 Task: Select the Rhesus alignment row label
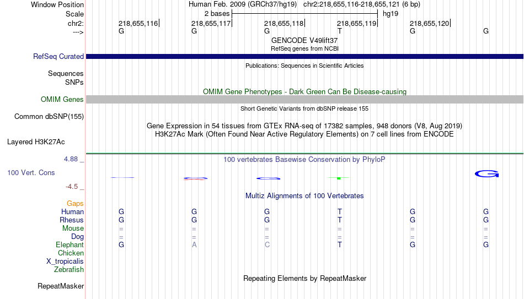[x=72, y=220]
